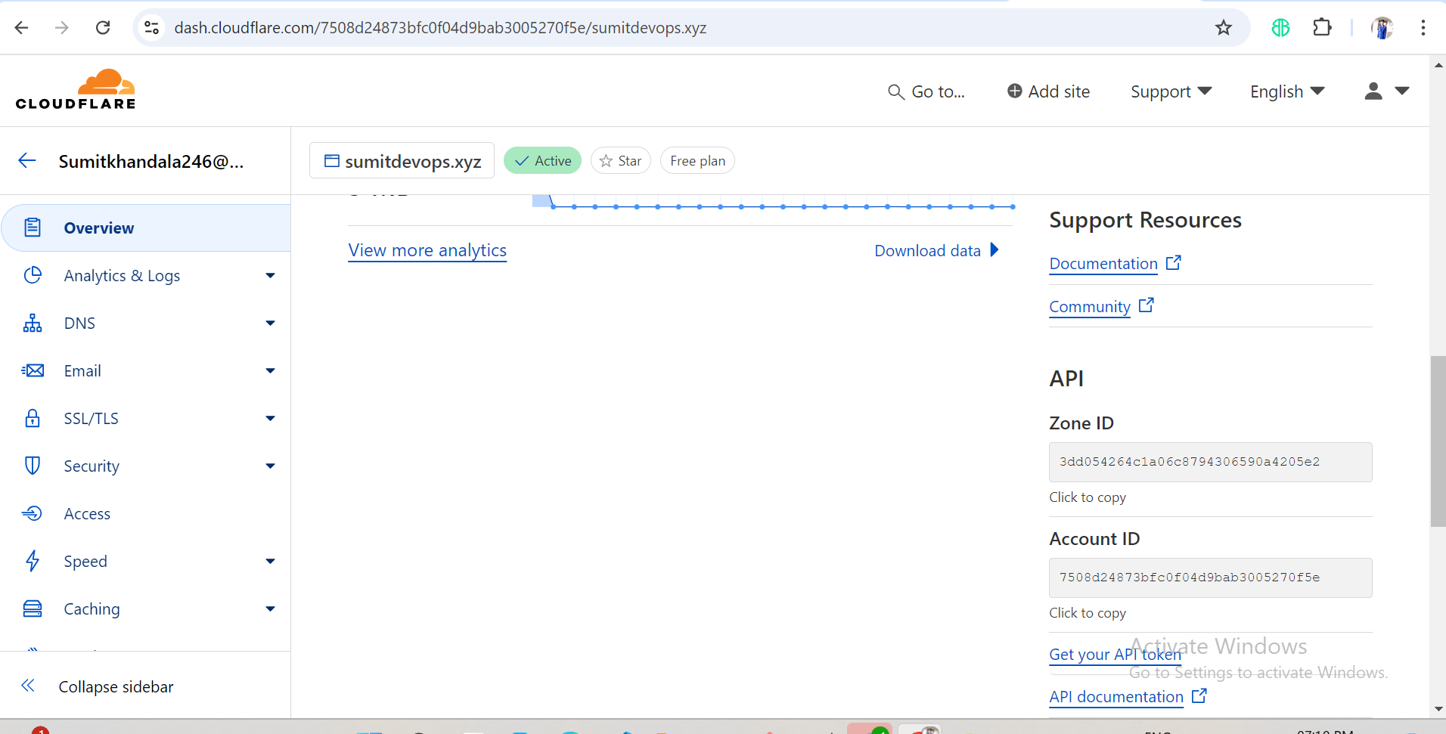Image resolution: width=1446 pixels, height=734 pixels.
Task: Expand the Email section
Action: pos(270,371)
